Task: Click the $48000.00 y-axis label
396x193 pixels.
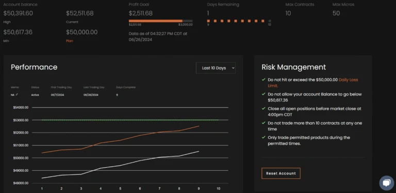Action: tap(21, 183)
